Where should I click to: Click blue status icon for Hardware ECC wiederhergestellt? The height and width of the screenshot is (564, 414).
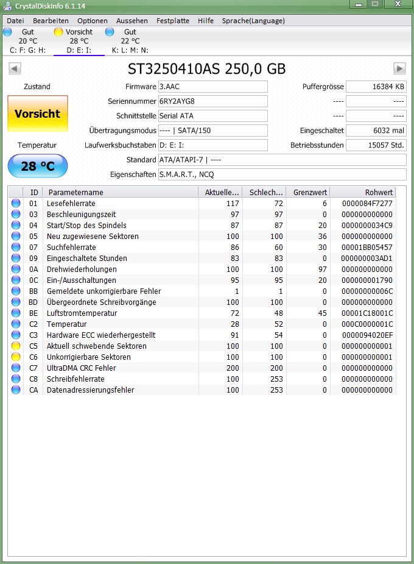[16, 335]
